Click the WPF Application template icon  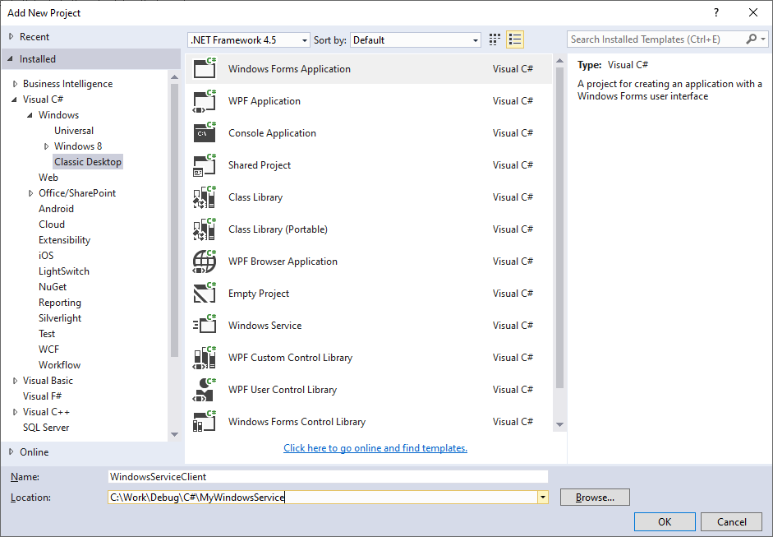(x=205, y=100)
